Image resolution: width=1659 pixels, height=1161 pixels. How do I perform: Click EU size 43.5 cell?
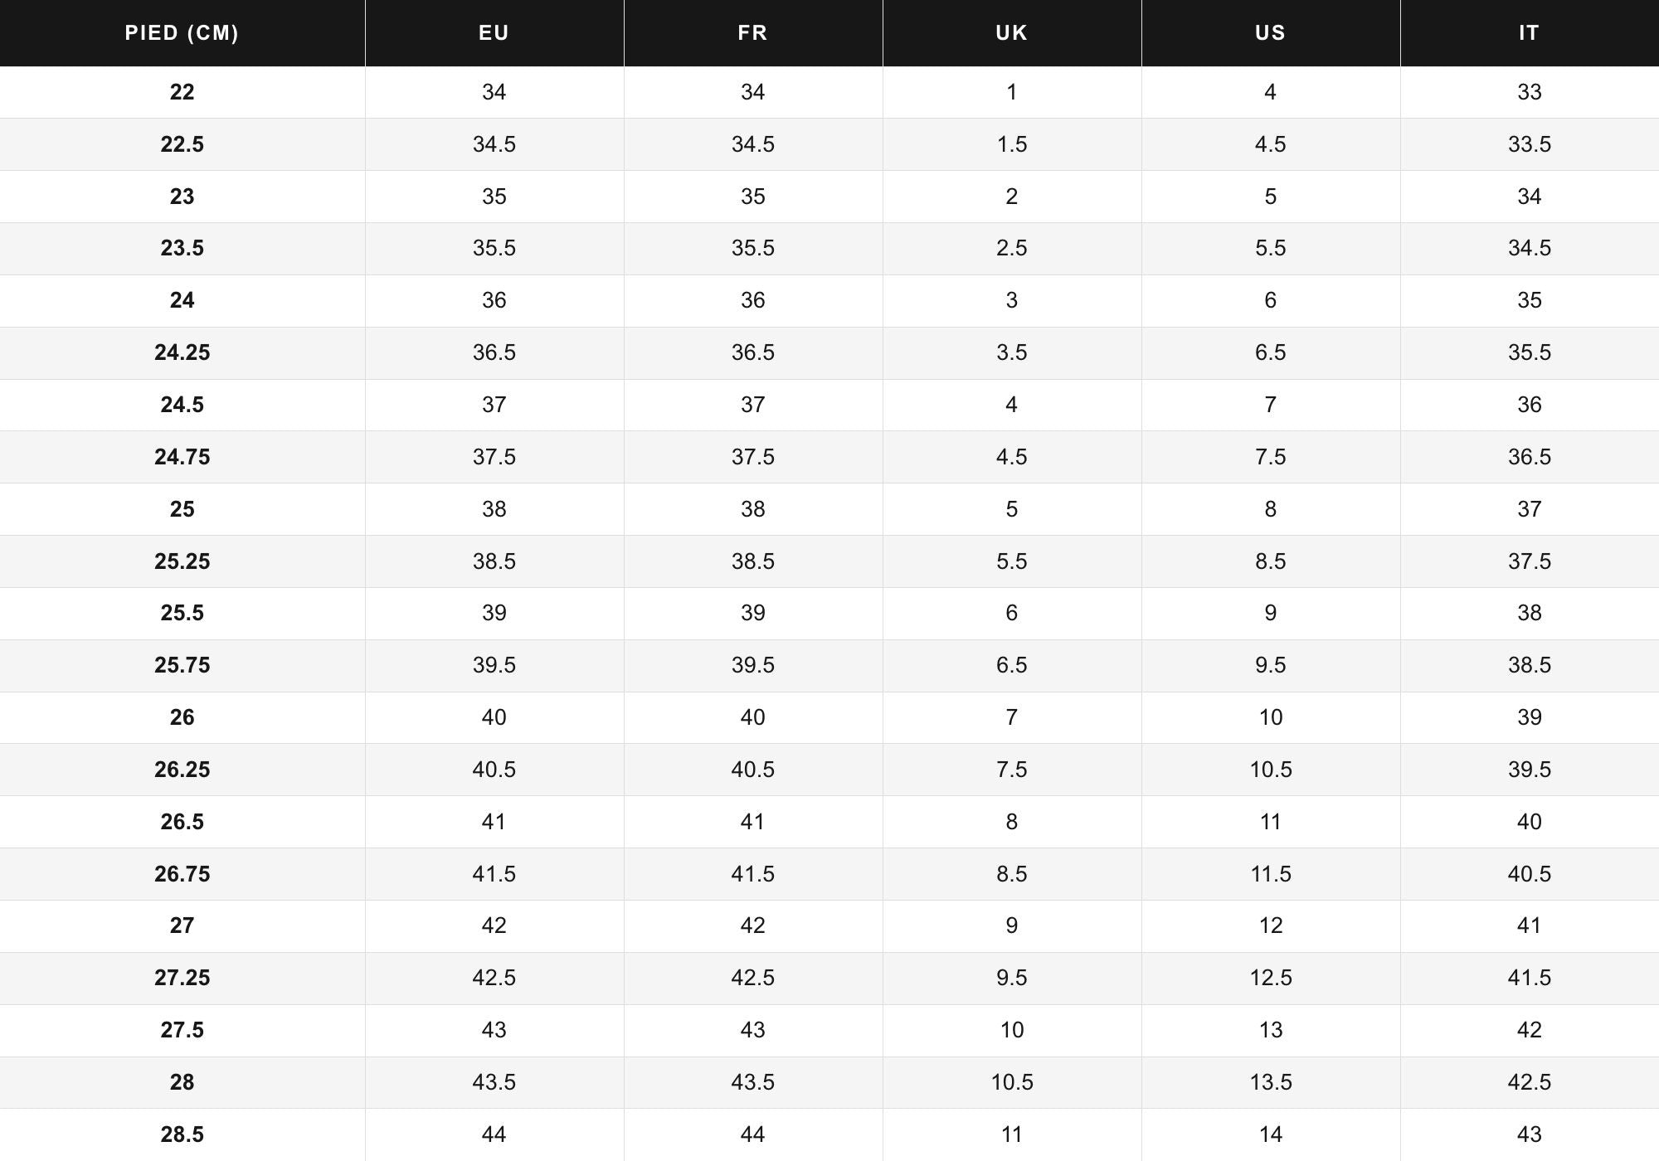point(494,1082)
